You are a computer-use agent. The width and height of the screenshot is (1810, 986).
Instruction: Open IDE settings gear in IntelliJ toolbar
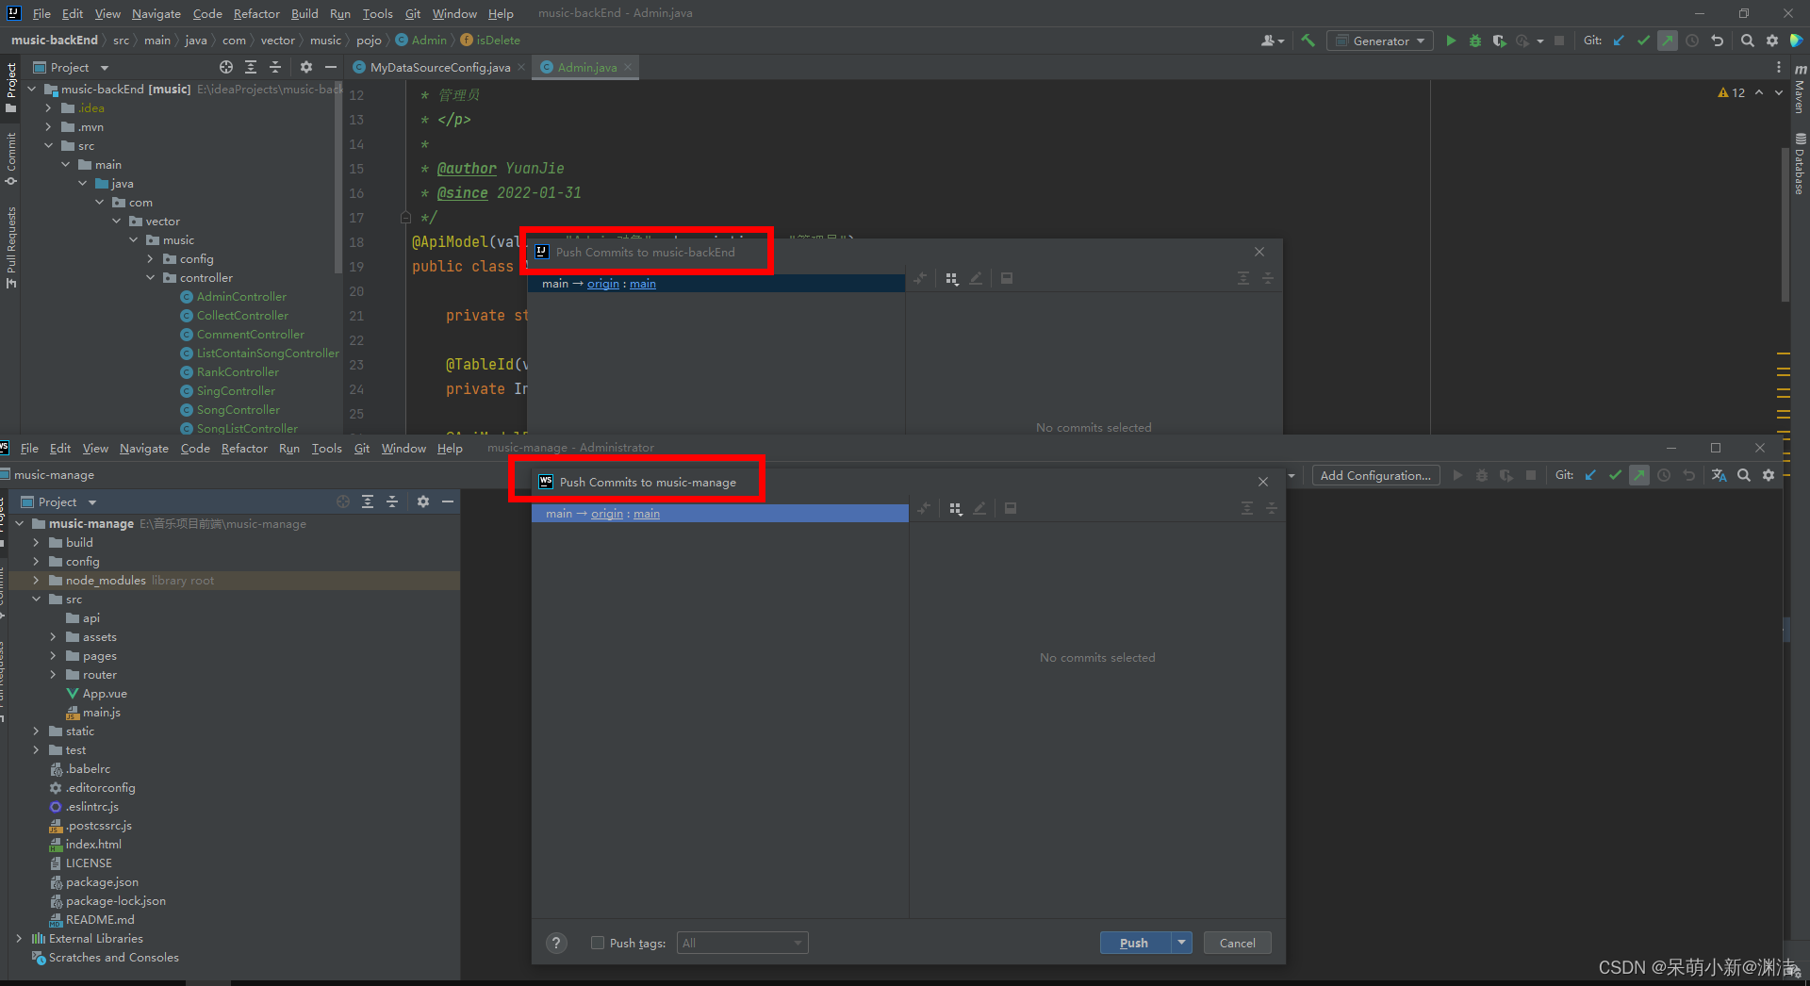(x=1771, y=41)
